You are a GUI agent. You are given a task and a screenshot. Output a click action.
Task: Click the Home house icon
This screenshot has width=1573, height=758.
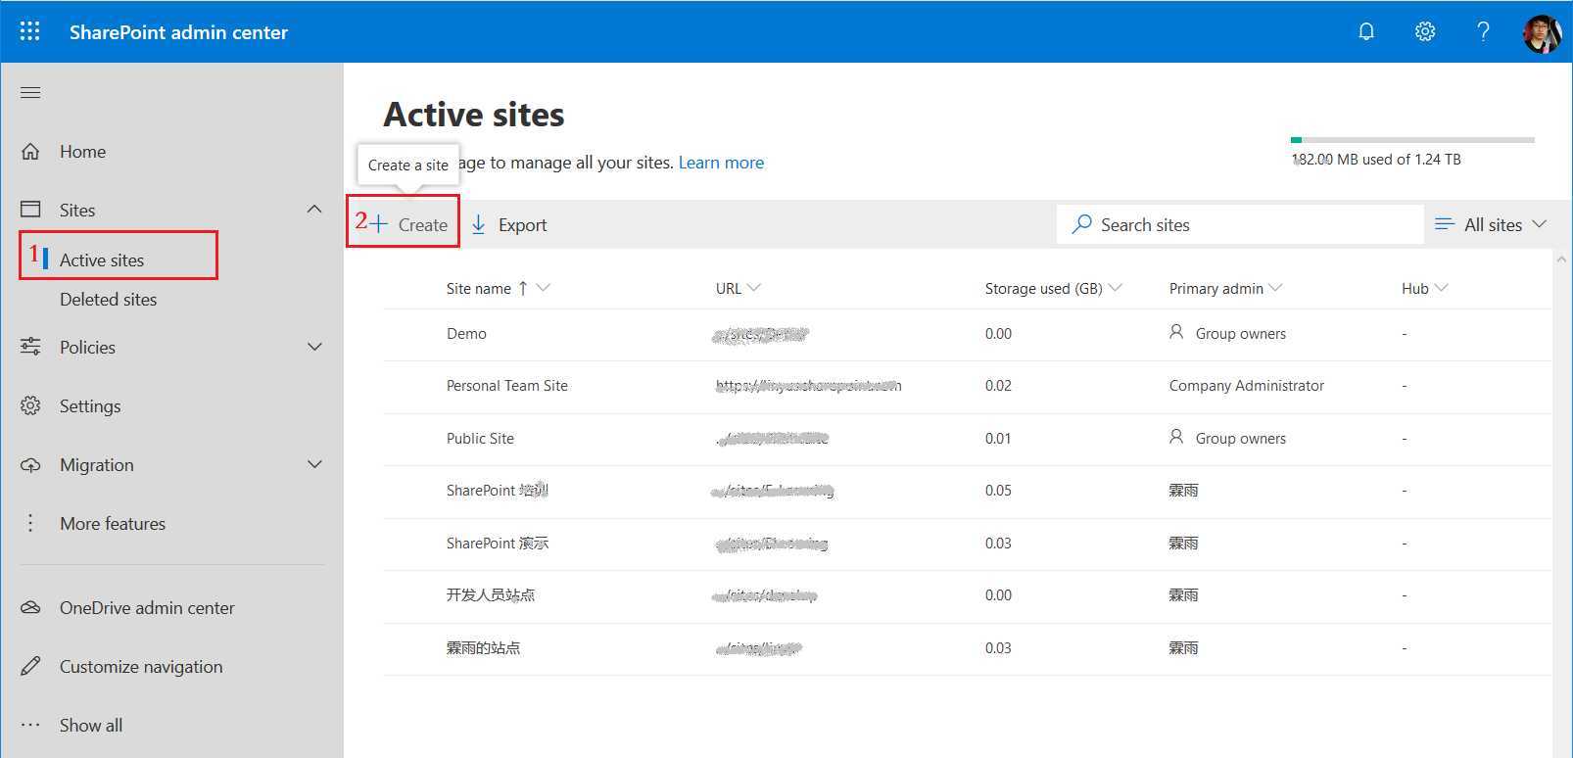tap(30, 151)
